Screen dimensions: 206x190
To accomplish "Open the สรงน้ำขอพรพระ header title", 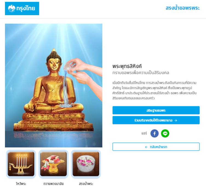I will tap(182, 8).
